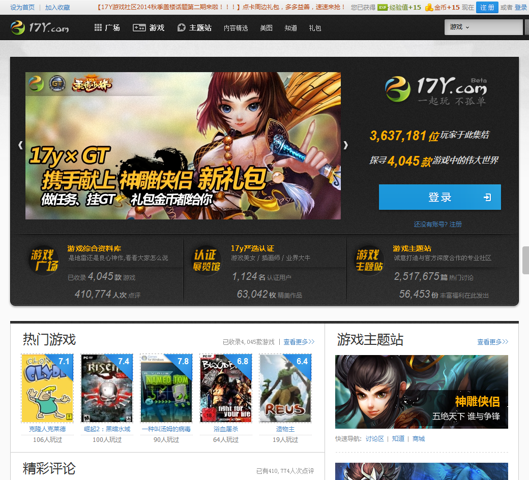Click 浴血屠杀 game title
529x480 pixels.
click(226, 429)
